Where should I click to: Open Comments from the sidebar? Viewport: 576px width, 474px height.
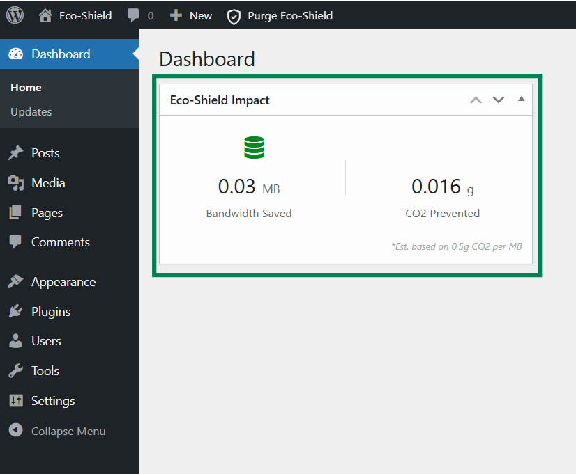pyautogui.click(x=61, y=242)
